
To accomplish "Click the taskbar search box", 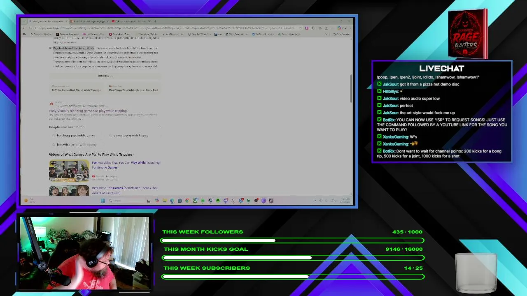I will (127, 201).
